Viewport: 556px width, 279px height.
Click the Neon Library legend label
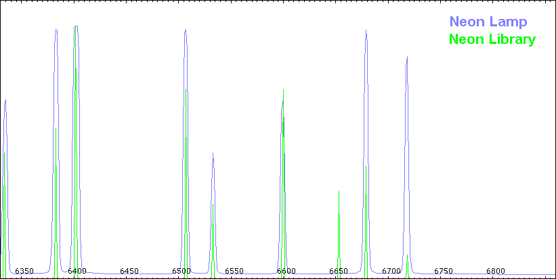(x=492, y=39)
